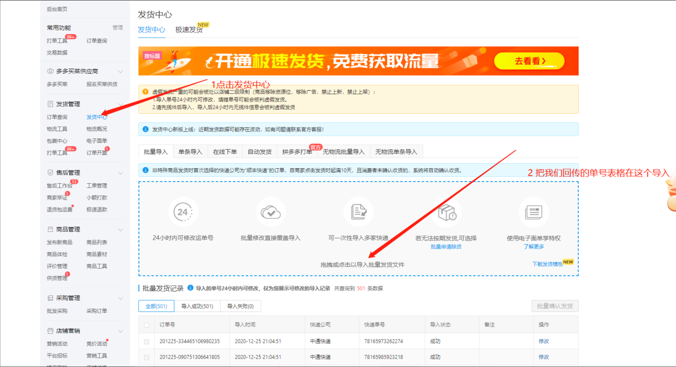Collapse the 多多买菜供应商 section chevron
The width and height of the screenshot is (676, 367).
(120, 72)
